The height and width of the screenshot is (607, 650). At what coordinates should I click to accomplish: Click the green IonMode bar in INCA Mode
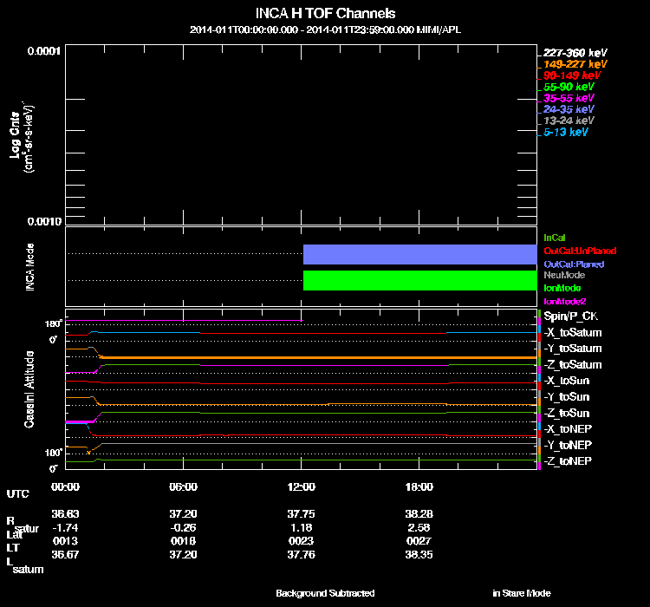tap(419, 280)
